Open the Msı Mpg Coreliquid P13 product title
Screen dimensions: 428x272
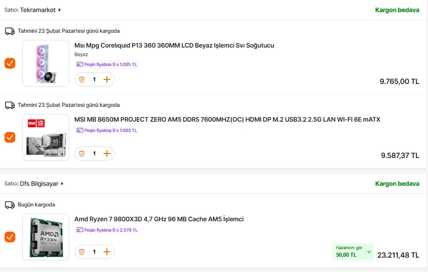[x=174, y=45]
